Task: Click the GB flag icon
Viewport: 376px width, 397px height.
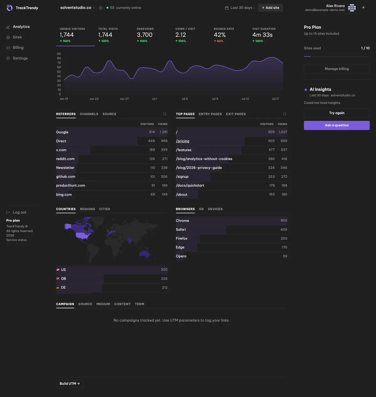Action: point(58,279)
